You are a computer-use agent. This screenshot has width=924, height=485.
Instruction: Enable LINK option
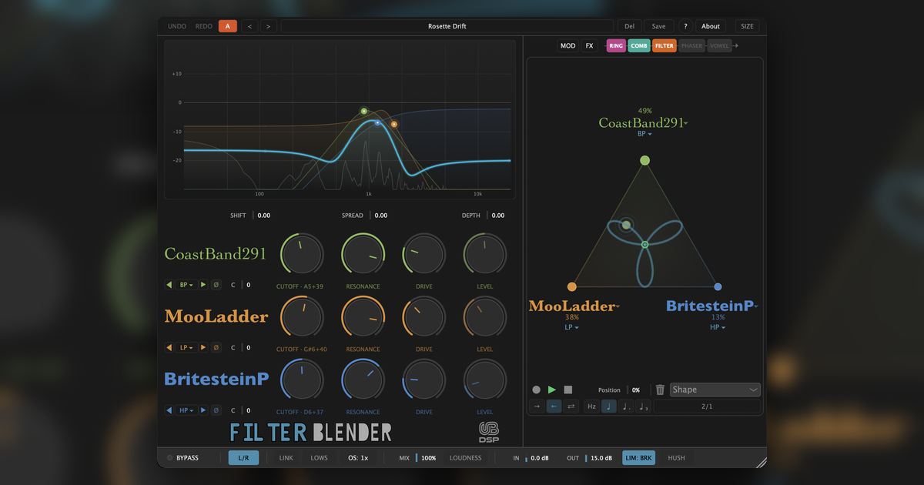pyautogui.click(x=286, y=458)
